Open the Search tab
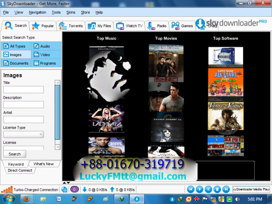This screenshot has height=204, width=272. 15,26
